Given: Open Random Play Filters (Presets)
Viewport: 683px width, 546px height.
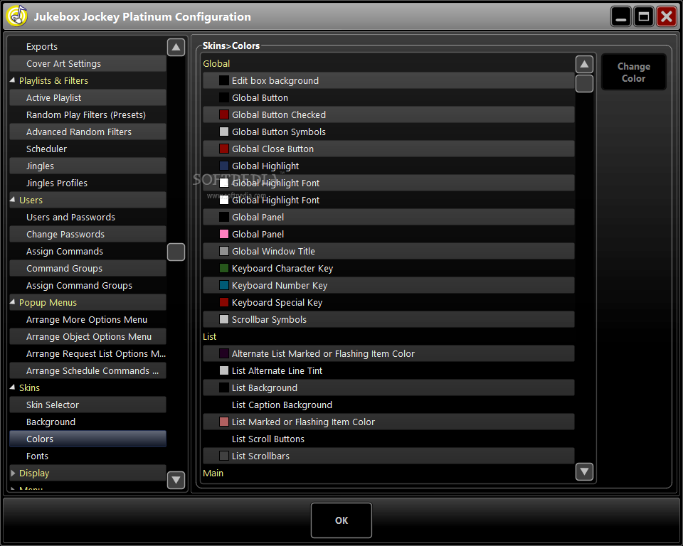Looking at the screenshot, I should click(88, 114).
